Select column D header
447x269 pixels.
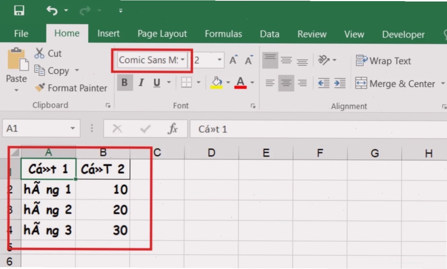tap(211, 153)
